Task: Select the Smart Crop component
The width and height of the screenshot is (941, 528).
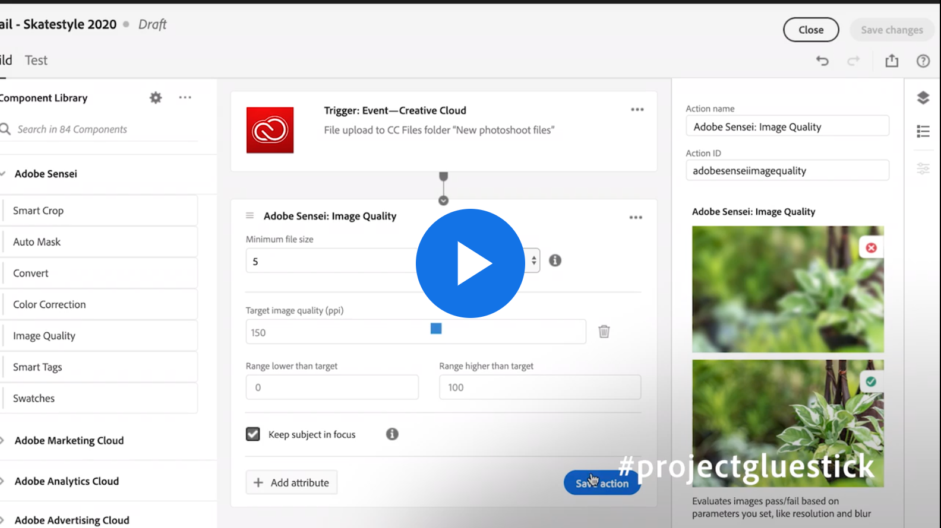Action: tap(100, 211)
